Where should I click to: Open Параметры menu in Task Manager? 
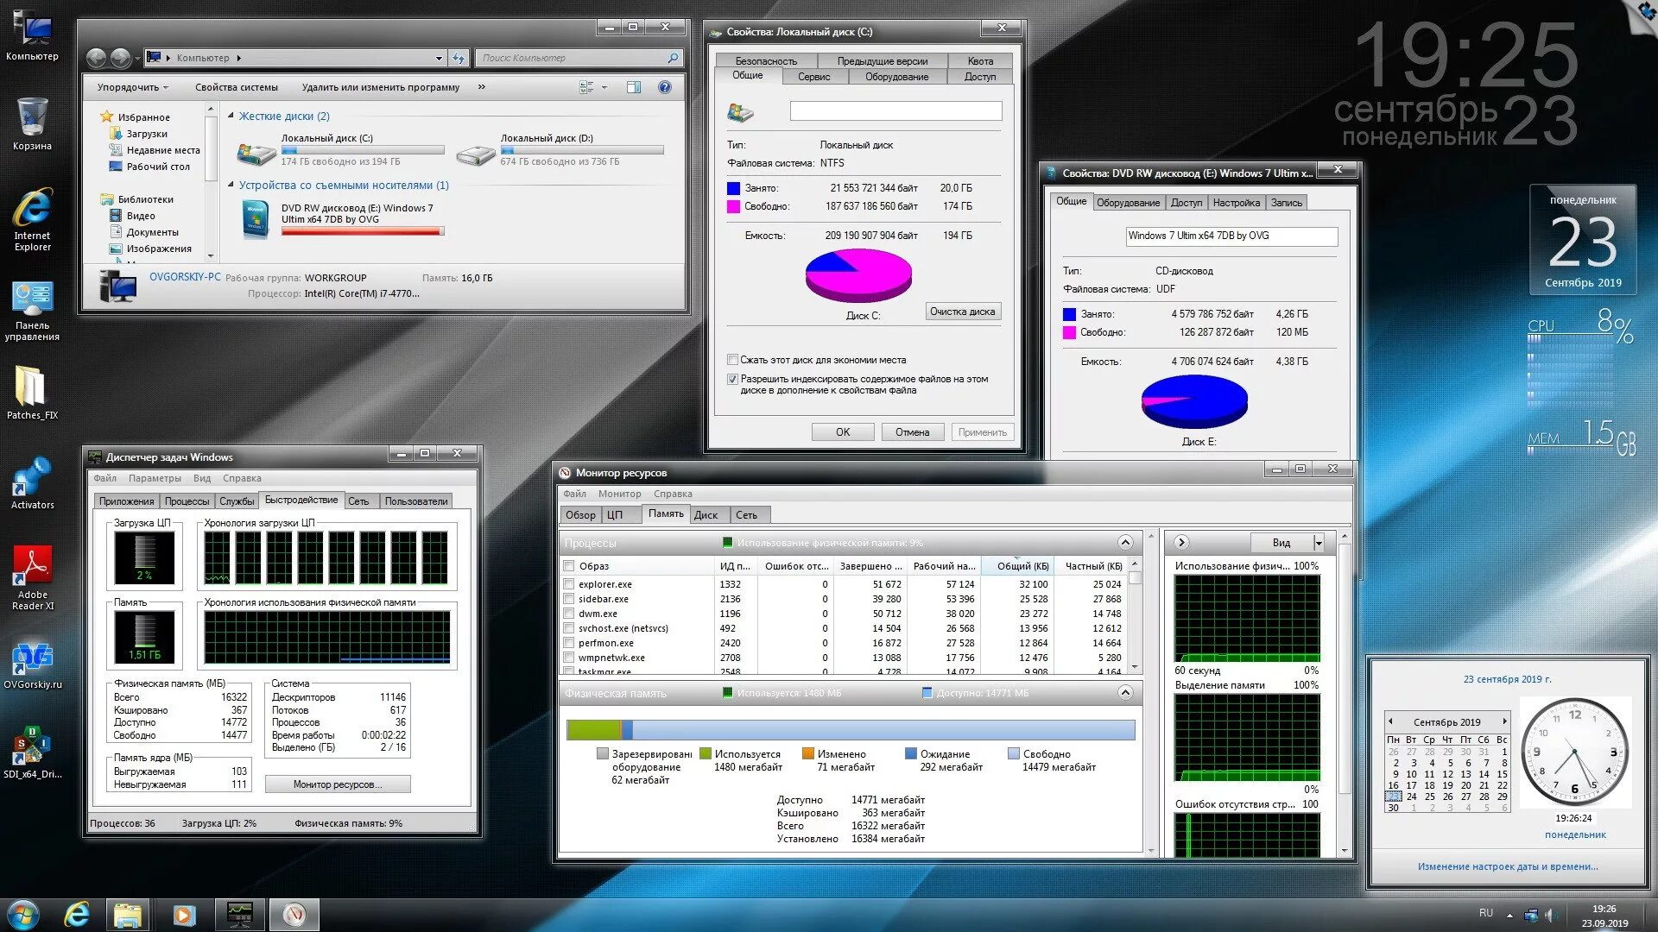pyautogui.click(x=155, y=478)
